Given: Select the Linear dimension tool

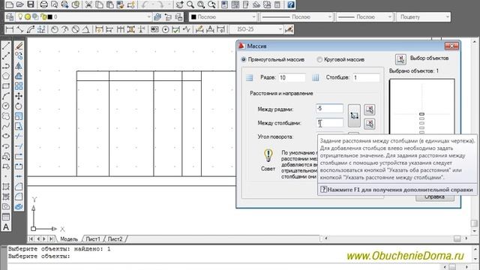Looking at the screenshot, I should [x=10, y=29].
